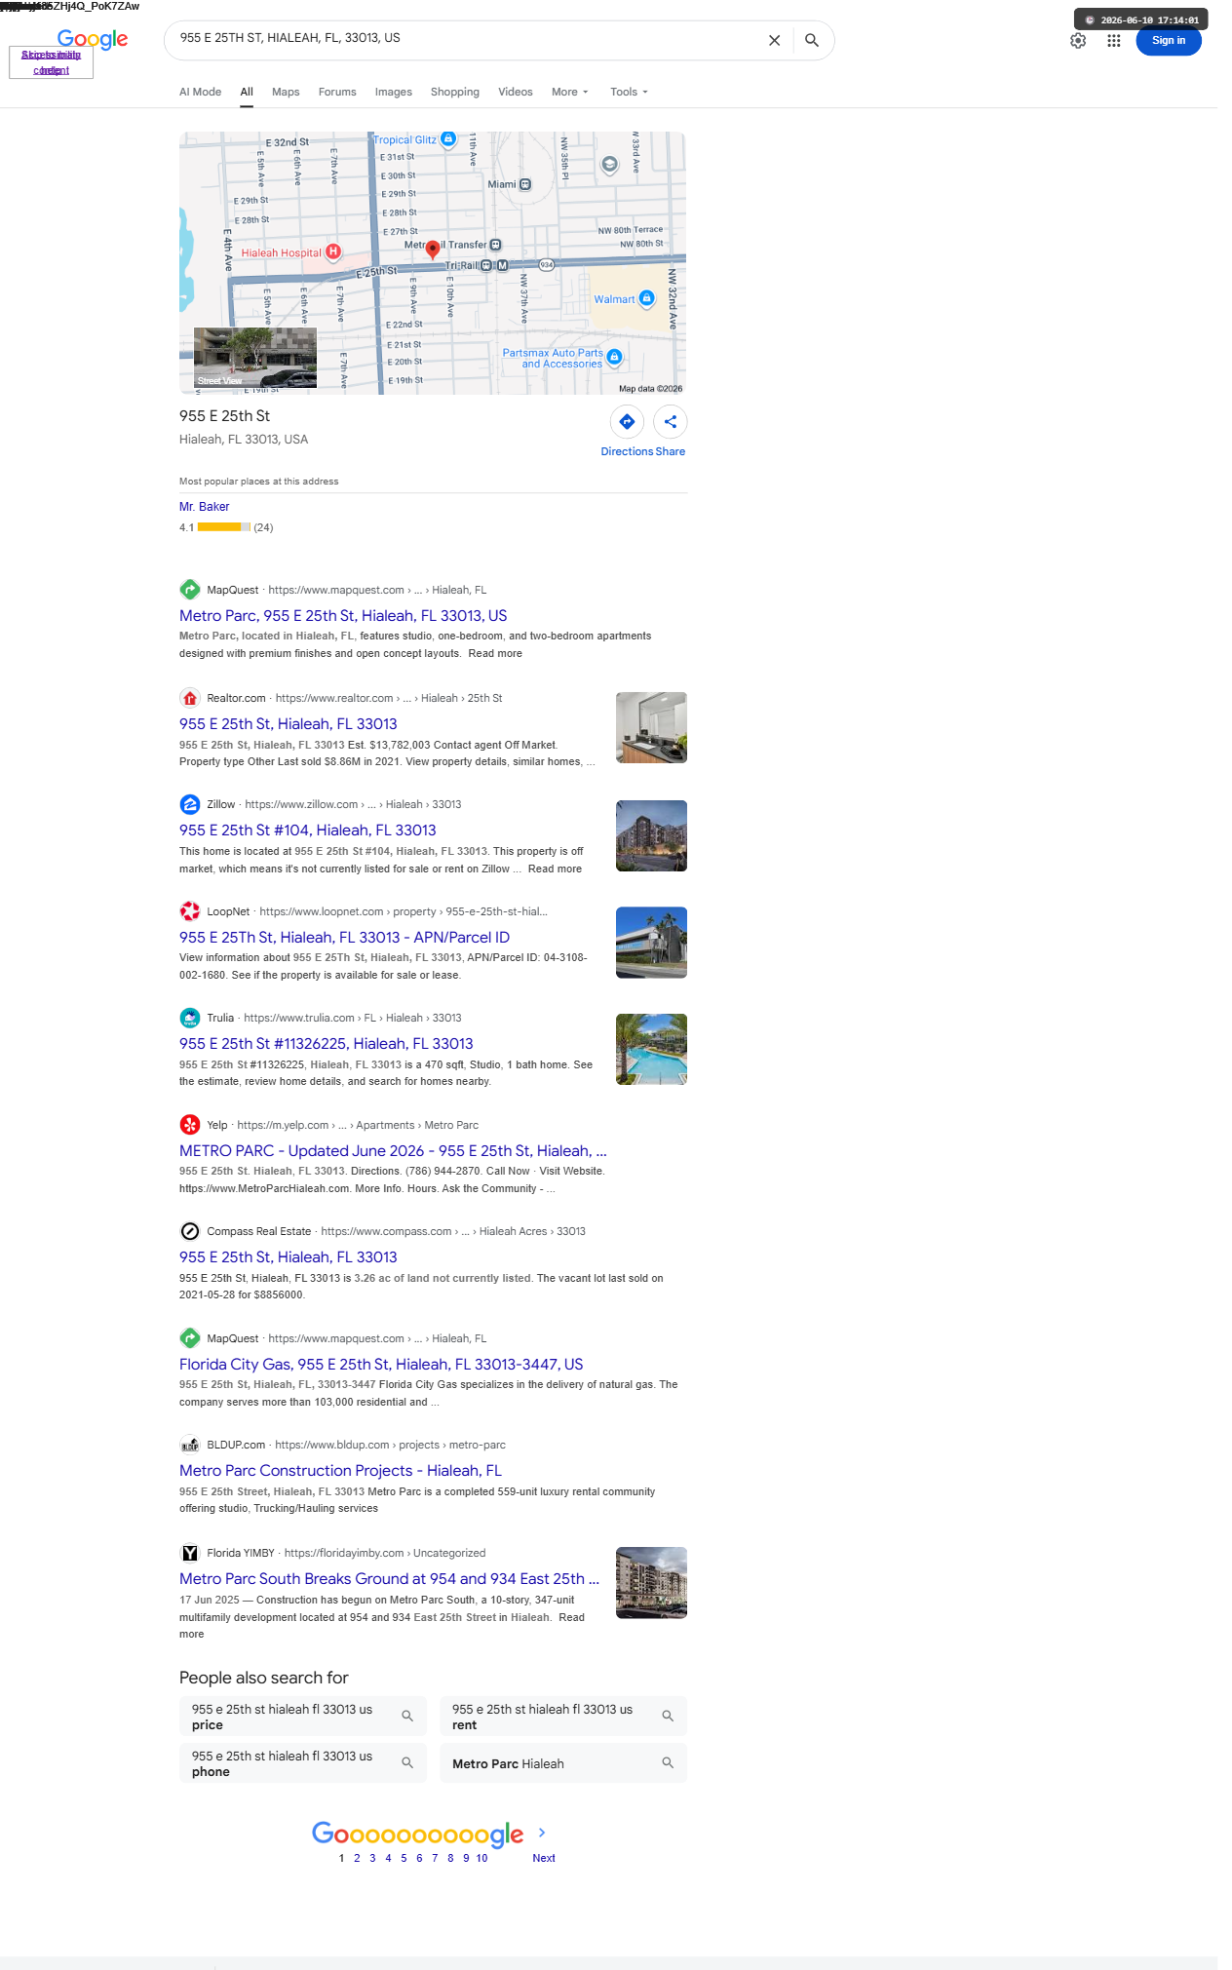Open the Yelp METRO PARC result
The image size is (1232, 1970).
tap(393, 1151)
